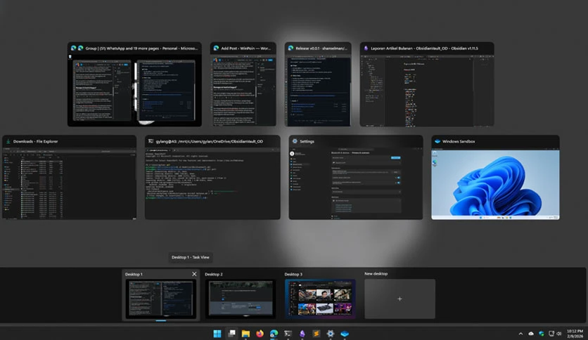Open the OneDrive cloud tray icon
Image resolution: width=588 pixels, height=340 pixels.
[531, 334]
